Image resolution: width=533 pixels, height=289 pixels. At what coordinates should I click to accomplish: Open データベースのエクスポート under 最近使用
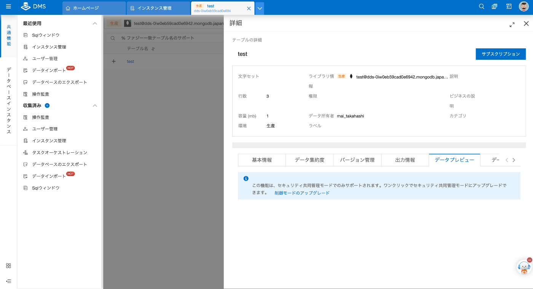pos(59,82)
